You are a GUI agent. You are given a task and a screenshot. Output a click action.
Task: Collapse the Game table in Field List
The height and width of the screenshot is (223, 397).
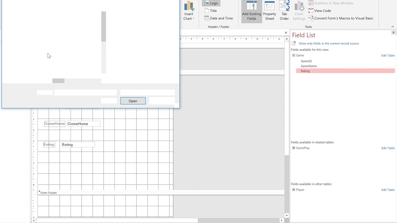tap(294, 55)
